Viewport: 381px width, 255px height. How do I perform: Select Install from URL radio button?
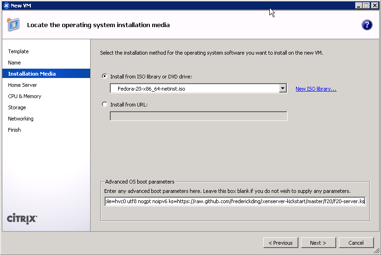(x=105, y=104)
